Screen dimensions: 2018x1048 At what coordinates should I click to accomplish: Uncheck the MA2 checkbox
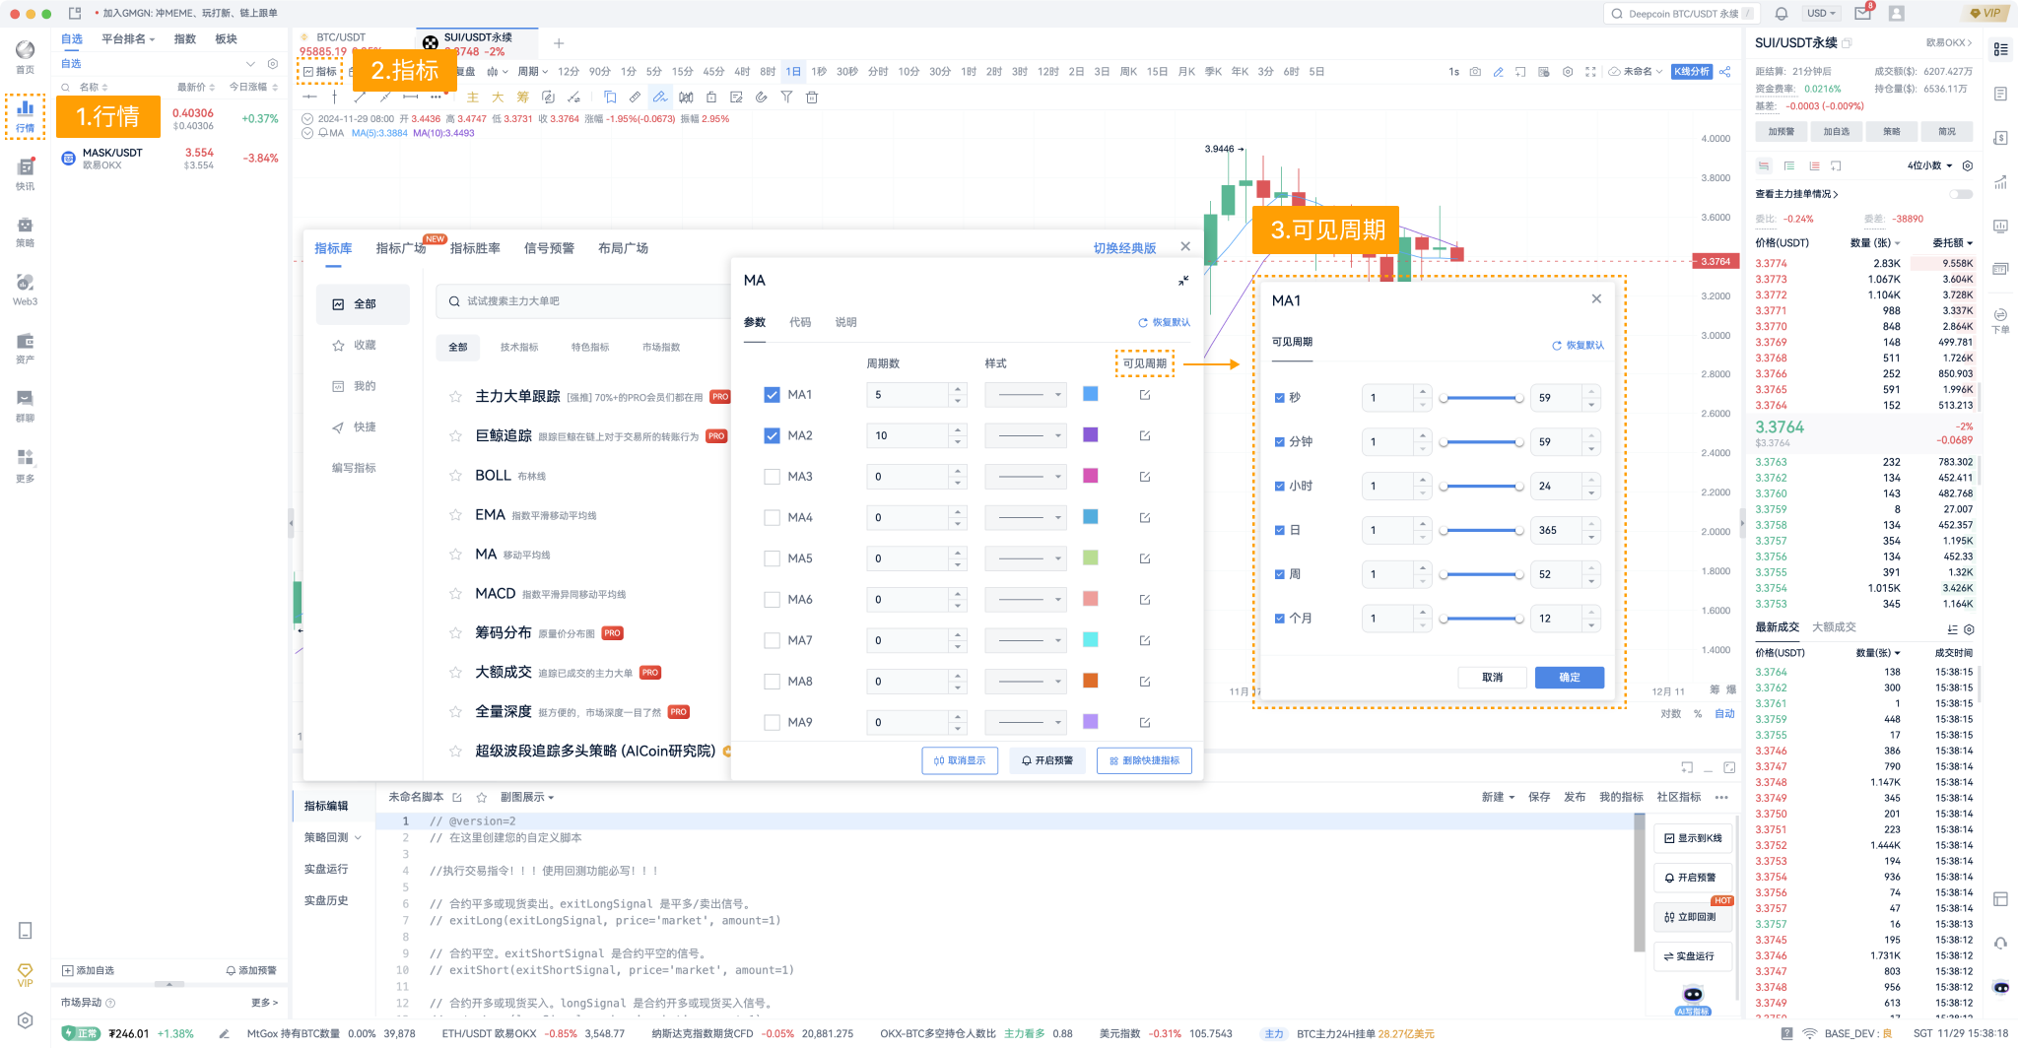[772, 435]
